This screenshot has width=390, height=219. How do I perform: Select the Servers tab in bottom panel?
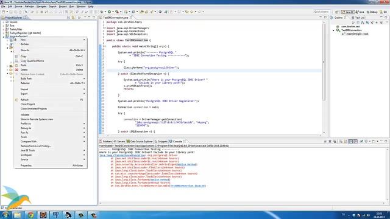[x=119, y=141]
